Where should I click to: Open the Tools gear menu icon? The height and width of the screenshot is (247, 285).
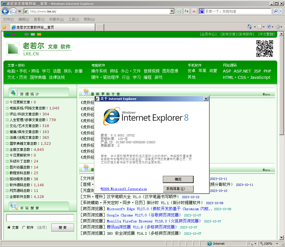(278, 27)
